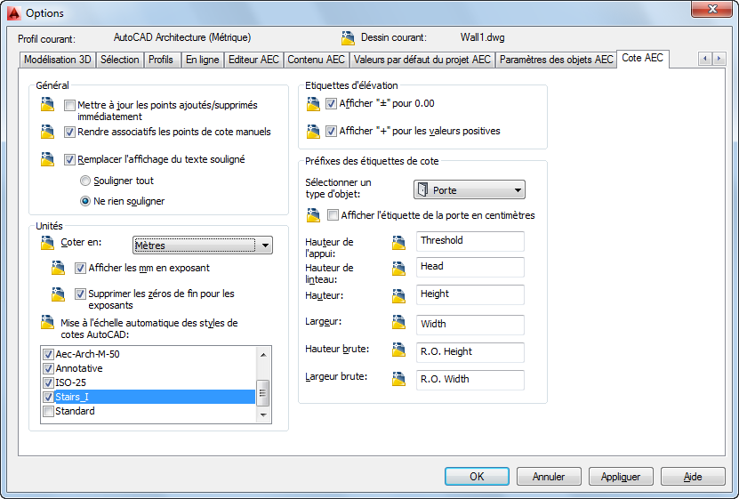
Task: Switch to the Modélisation 3D tab
Action: [58, 60]
